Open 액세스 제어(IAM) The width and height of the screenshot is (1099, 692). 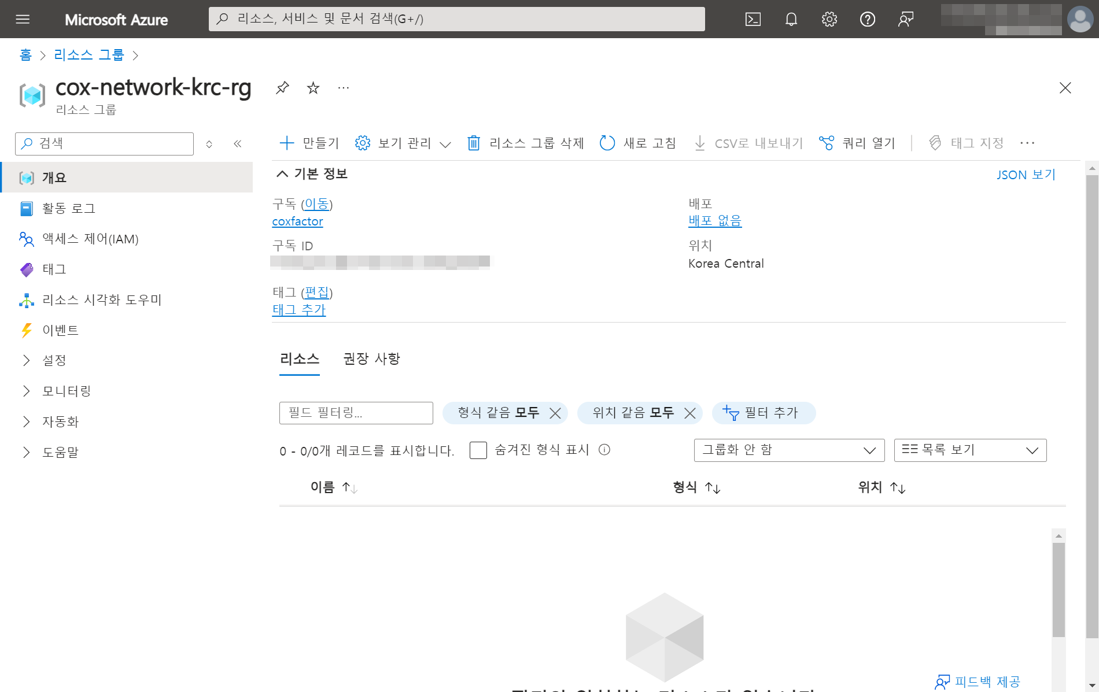click(127, 239)
